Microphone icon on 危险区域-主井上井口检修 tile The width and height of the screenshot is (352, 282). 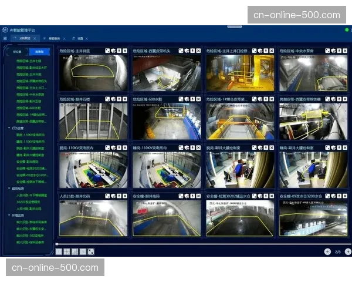pyautogui.click(x=266, y=51)
